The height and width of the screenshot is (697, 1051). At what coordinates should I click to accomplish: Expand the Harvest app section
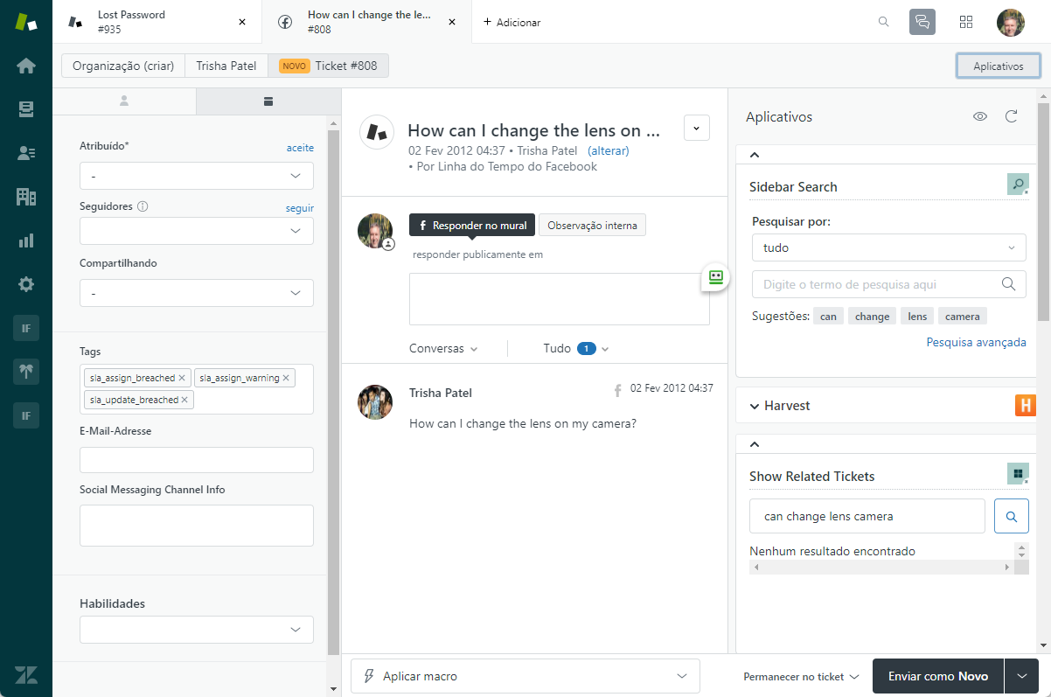[887, 406]
